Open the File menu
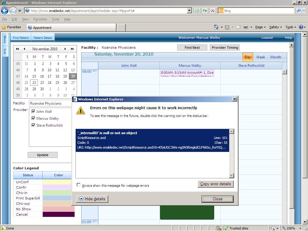The image size is (308, 231). pyautogui.click(x=5, y=19)
